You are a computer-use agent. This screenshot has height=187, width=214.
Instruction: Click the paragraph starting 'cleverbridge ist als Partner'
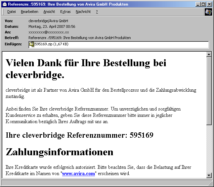101,93
